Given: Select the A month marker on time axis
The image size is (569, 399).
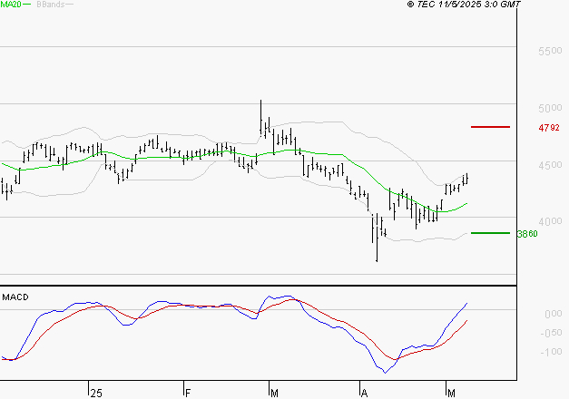Looking at the screenshot, I should [x=364, y=392].
